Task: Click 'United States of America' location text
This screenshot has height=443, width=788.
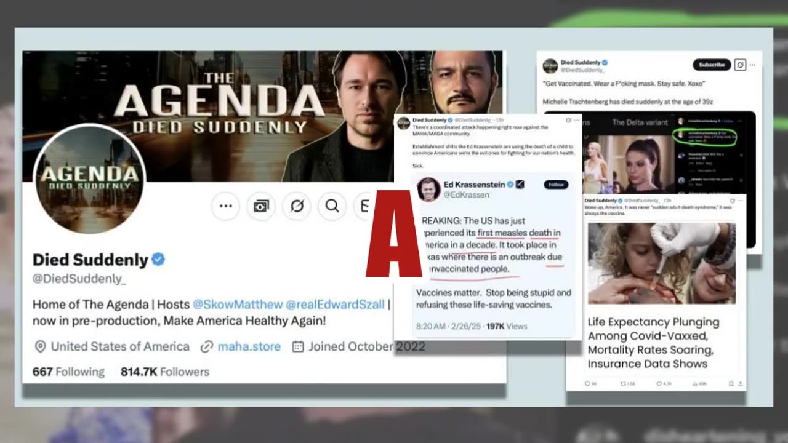Action: tap(120, 346)
